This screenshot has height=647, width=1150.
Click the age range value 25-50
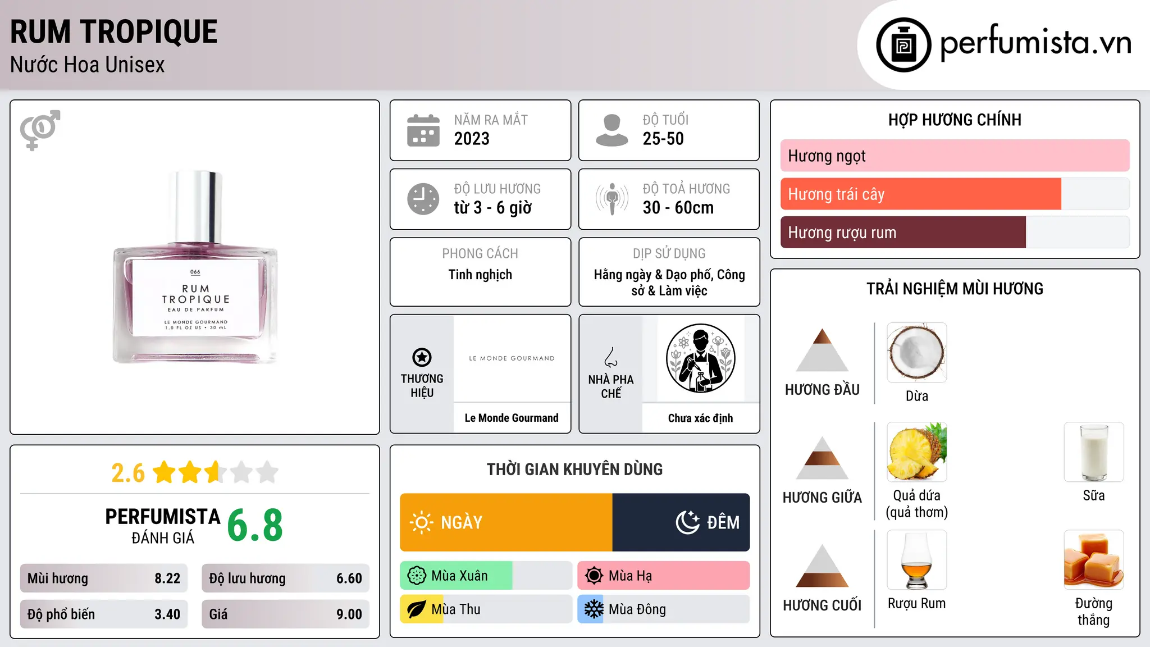pyautogui.click(x=663, y=139)
